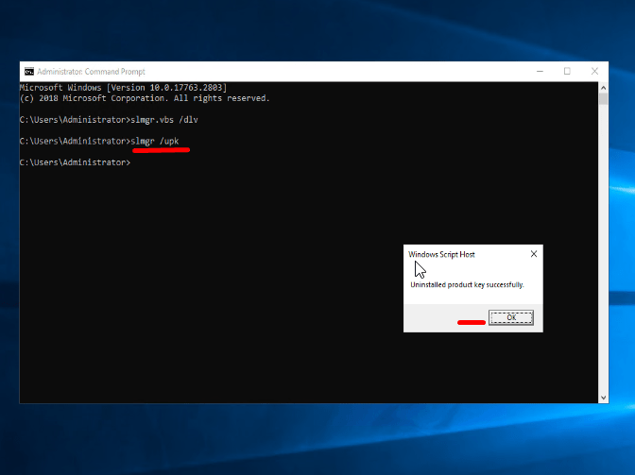Close the Windows Script Host dialog
635x475 pixels.
pyautogui.click(x=533, y=254)
